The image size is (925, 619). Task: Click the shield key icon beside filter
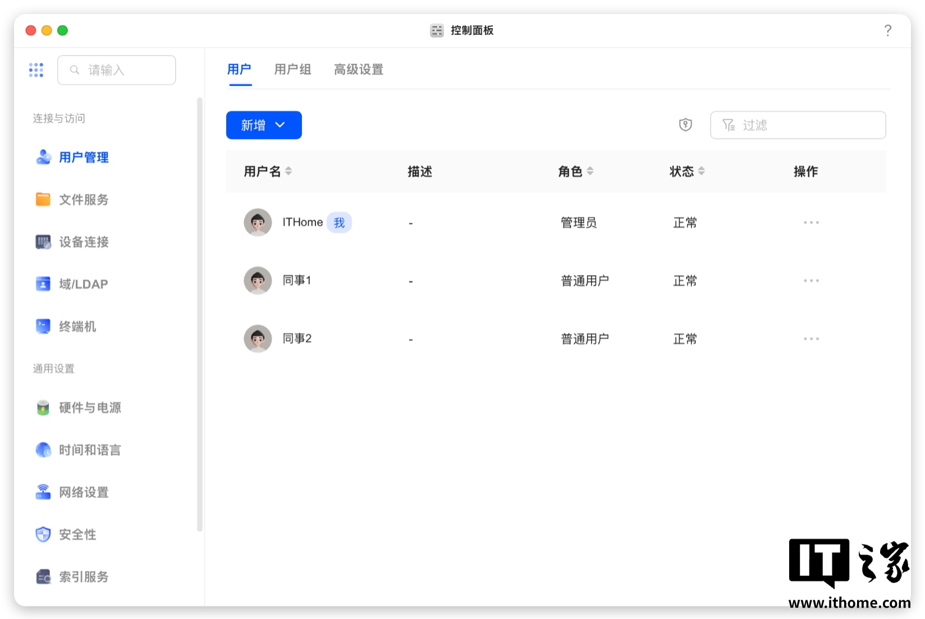coord(685,125)
